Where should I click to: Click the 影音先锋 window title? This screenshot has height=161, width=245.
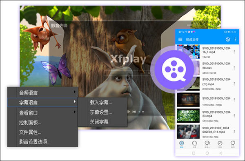(x=59, y=26)
